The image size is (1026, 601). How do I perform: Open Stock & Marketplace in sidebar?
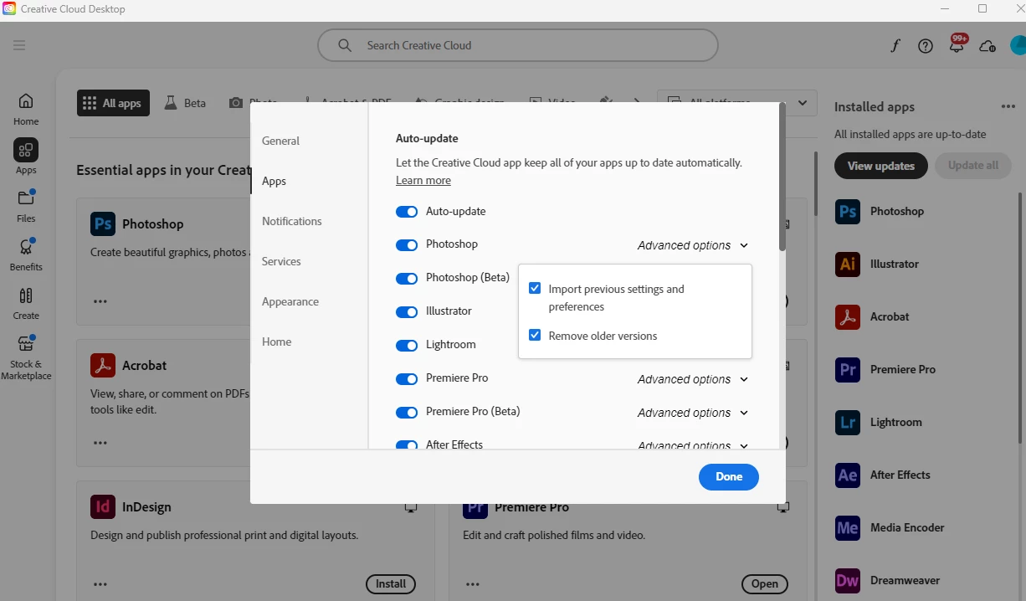pyautogui.click(x=26, y=357)
